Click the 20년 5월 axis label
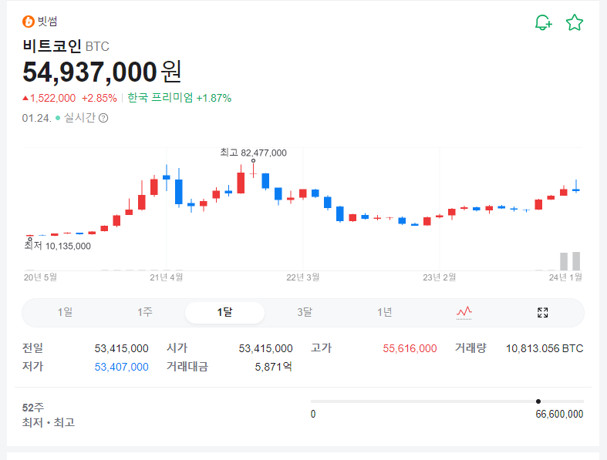 [40, 277]
